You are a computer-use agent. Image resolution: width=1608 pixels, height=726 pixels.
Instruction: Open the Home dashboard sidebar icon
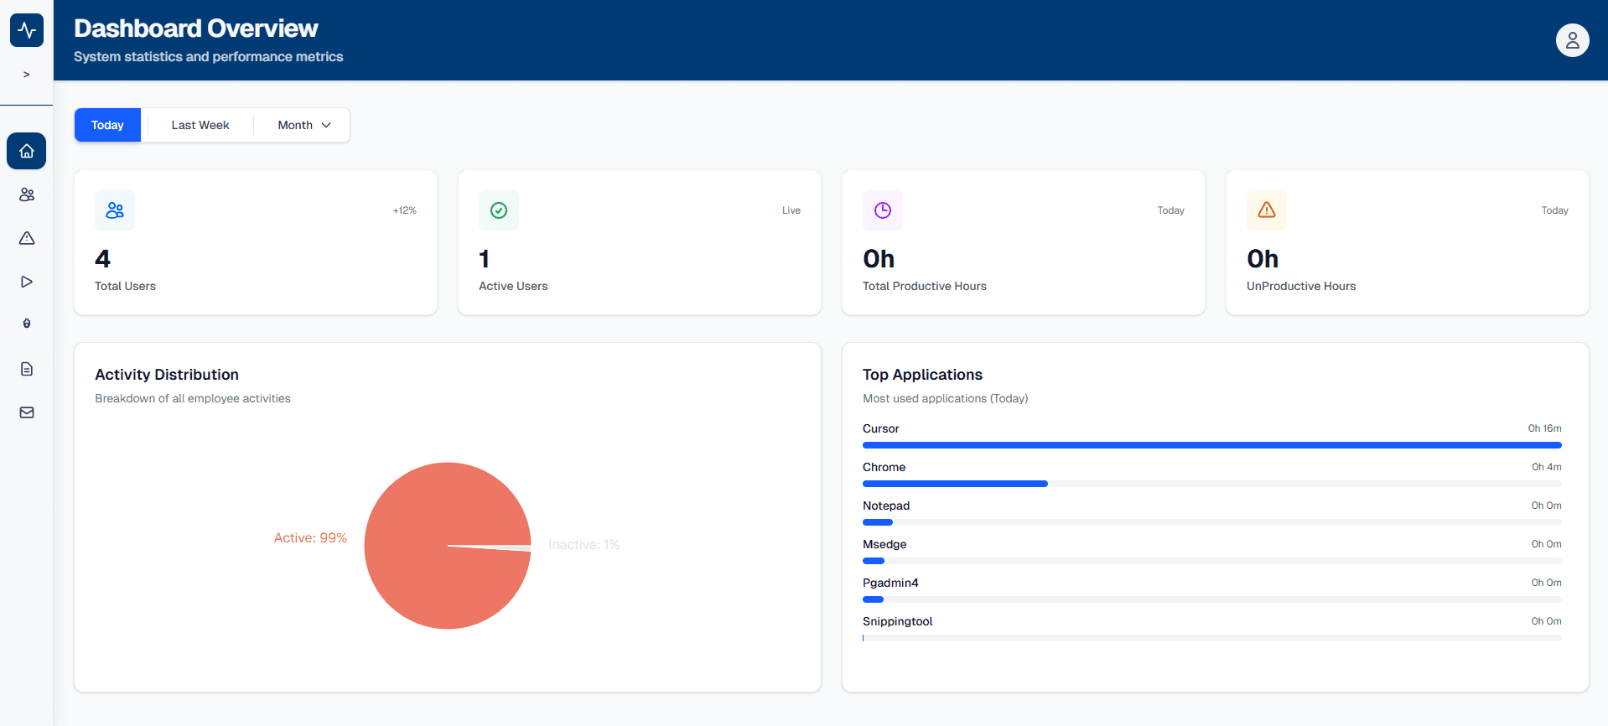point(27,151)
